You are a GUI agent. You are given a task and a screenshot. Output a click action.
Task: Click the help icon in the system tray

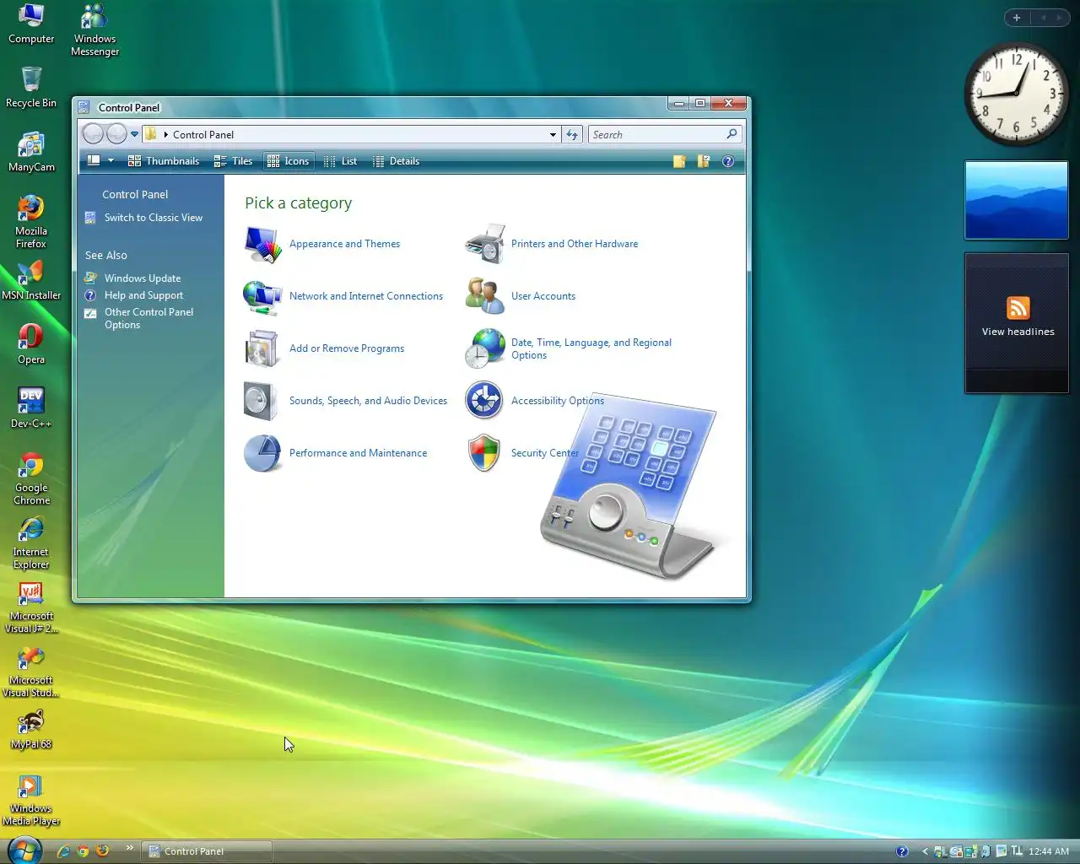(902, 851)
